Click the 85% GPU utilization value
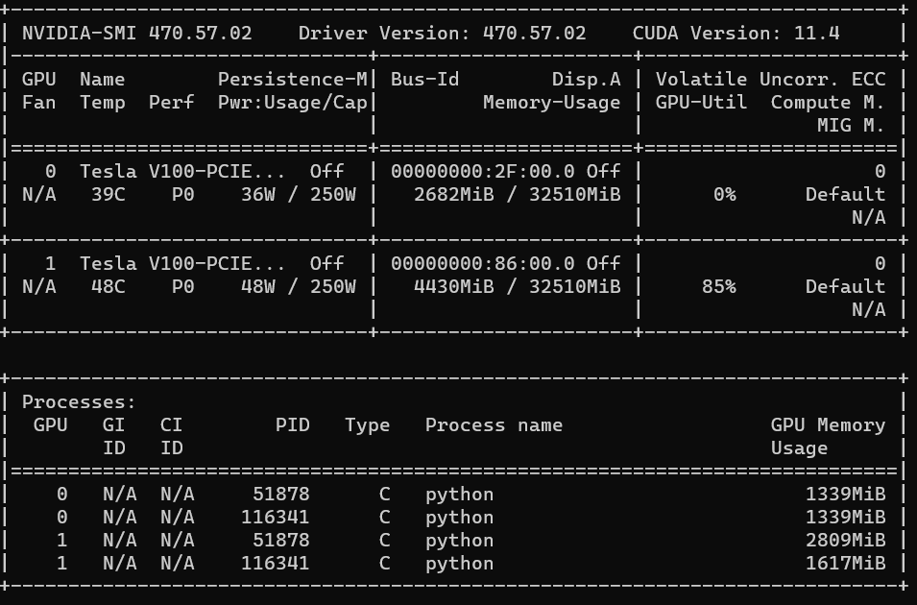This screenshot has height=605, width=917. (718, 286)
